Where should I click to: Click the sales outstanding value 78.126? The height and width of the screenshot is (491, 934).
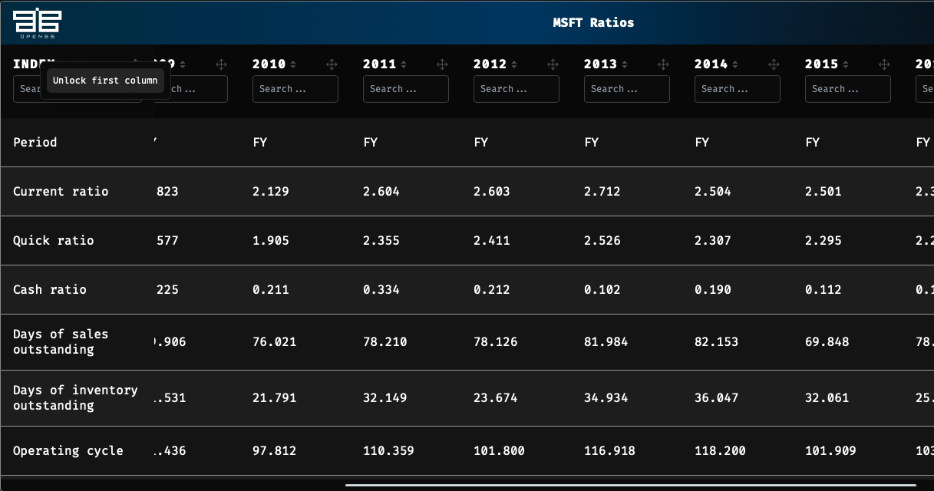[496, 341]
